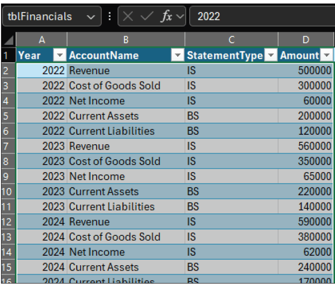Click the Amount header cell
The height and width of the screenshot is (294, 335).
[x=306, y=55]
